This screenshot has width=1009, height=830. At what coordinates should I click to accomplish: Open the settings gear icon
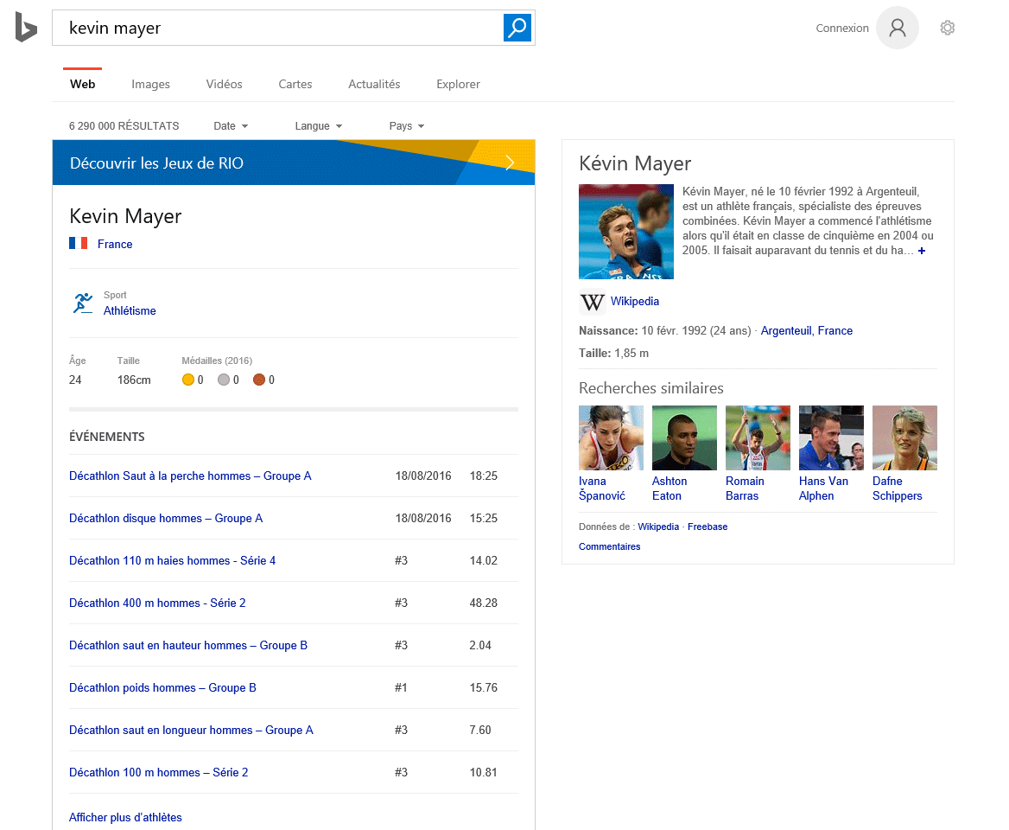(947, 28)
